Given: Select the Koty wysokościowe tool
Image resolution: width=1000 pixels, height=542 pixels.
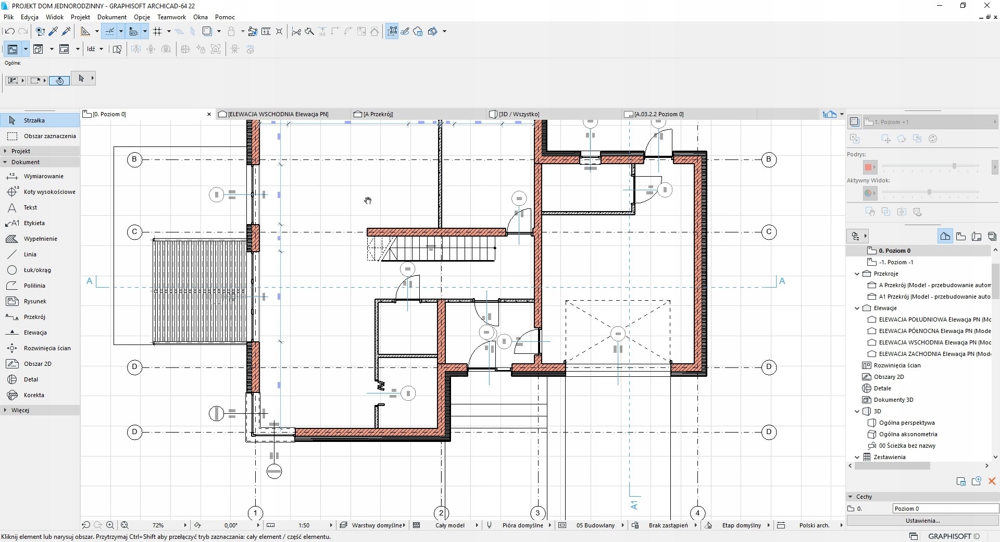Looking at the screenshot, I should [x=49, y=192].
